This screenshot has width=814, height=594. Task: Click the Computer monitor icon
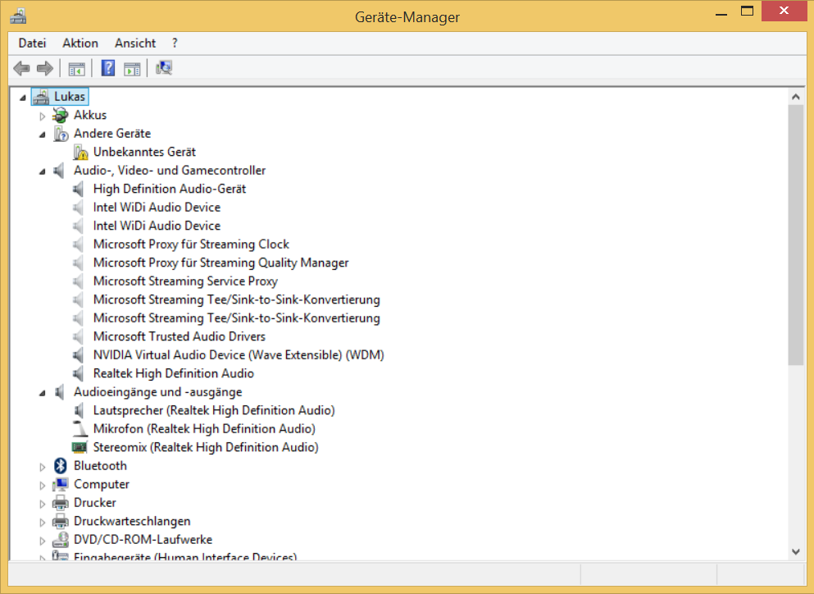[60, 484]
